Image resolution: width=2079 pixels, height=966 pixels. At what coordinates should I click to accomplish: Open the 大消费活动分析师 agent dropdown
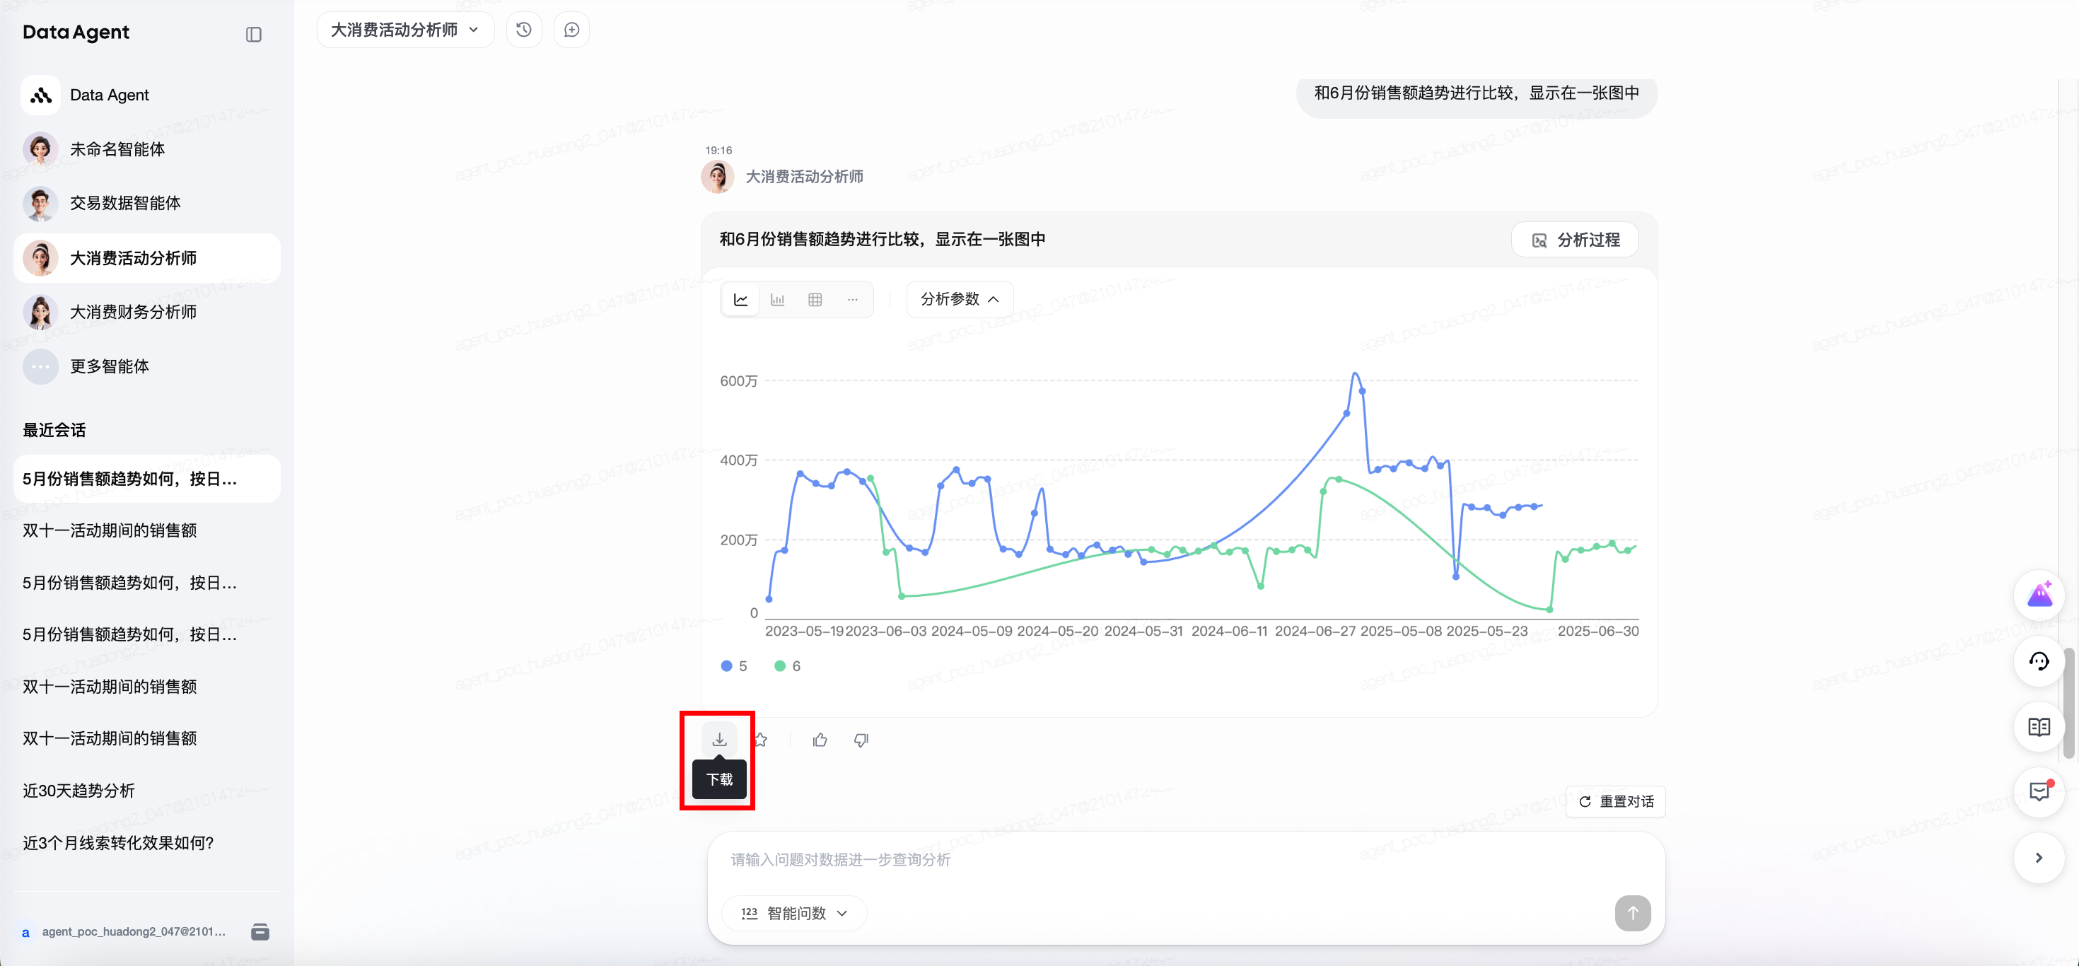(405, 30)
